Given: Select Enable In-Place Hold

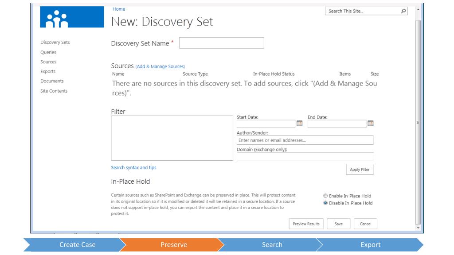Looking at the screenshot, I should point(325,196).
